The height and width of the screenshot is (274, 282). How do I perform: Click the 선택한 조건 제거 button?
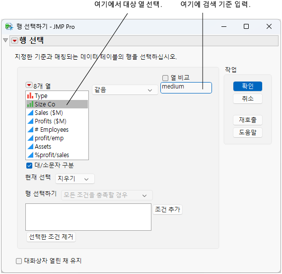click(x=51, y=237)
